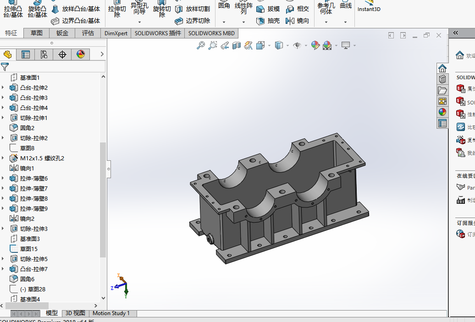The height and width of the screenshot is (322, 475).
Task: Expand the 切除-拉伸1 feature node
Action: click(x=3, y=118)
